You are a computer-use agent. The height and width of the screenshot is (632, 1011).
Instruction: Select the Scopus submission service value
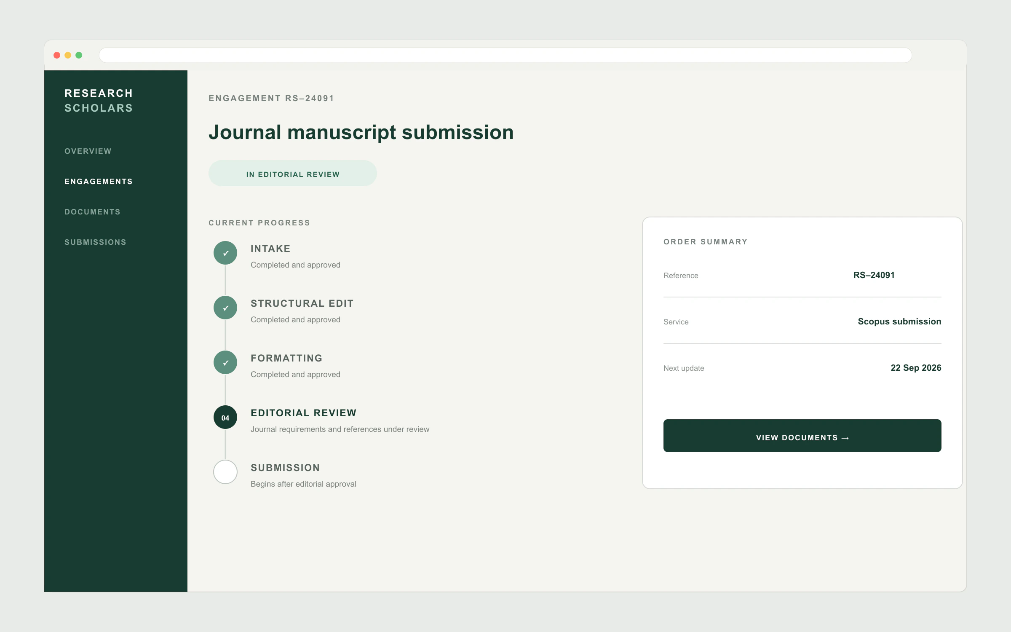[899, 321]
